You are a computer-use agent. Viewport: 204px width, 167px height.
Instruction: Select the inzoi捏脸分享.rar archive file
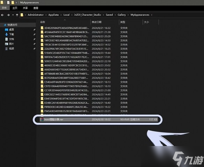click(99, 119)
